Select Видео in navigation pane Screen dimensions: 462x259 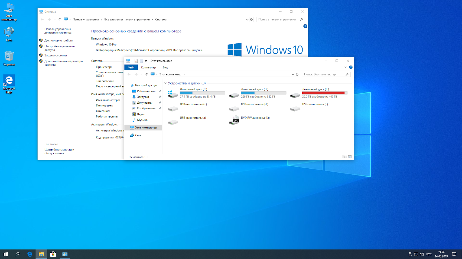(x=139, y=114)
